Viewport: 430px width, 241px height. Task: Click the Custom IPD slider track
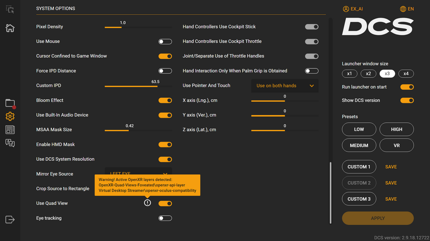pyautogui.click(x=138, y=86)
